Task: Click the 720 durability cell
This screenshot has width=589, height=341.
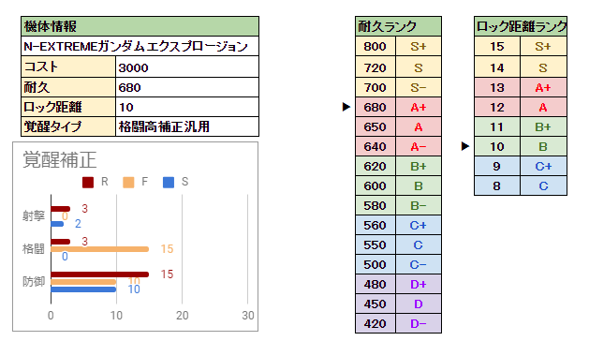Action: click(x=375, y=67)
